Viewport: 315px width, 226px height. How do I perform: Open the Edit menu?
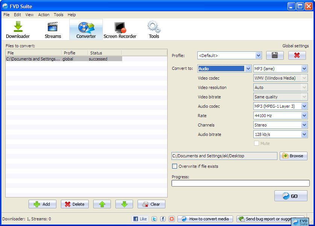click(x=17, y=15)
